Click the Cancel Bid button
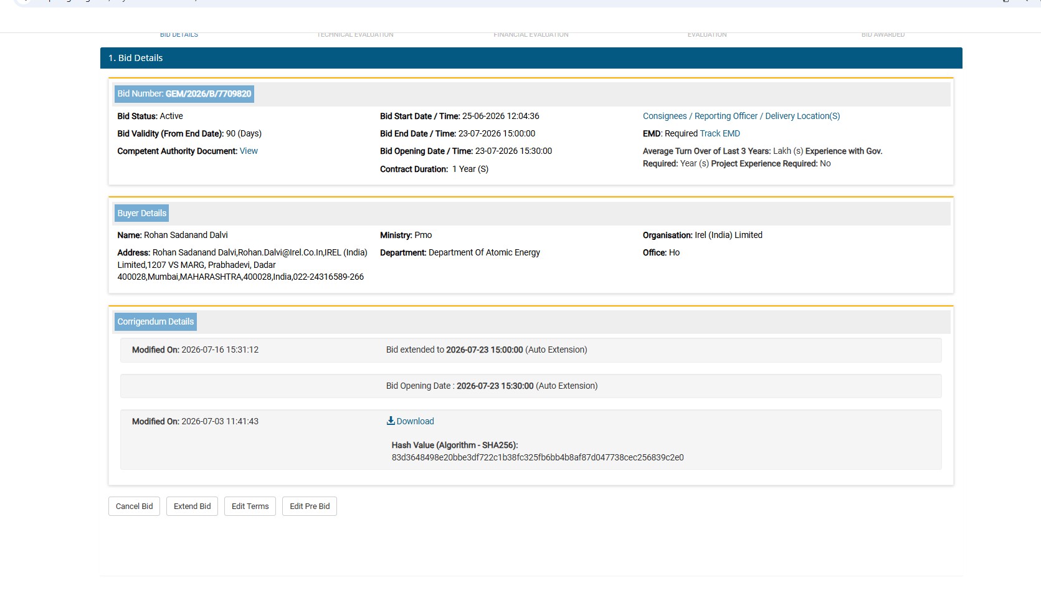1041x590 pixels. pos(134,507)
